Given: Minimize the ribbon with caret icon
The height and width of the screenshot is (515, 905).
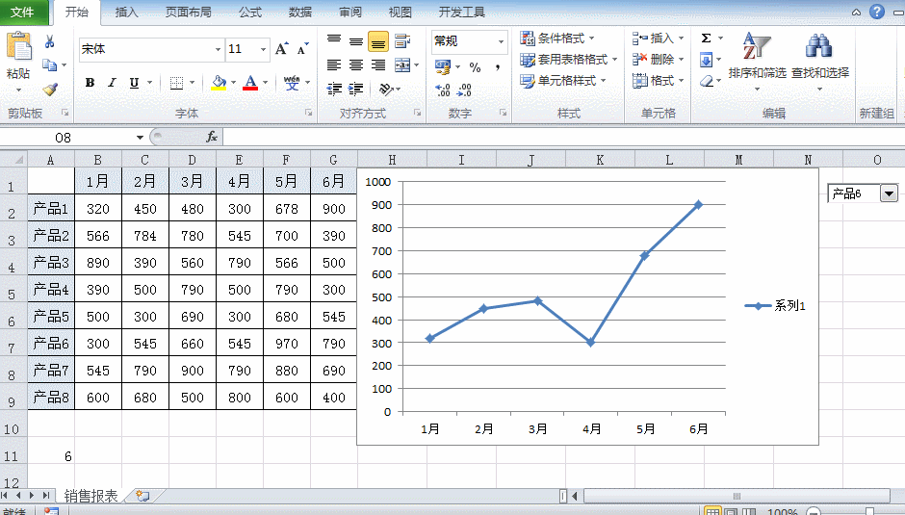Looking at the screenshot, I should 857,13.
